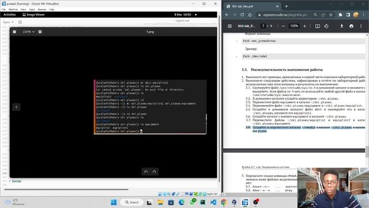Close the 005-lab_files.pdf tab

(x=277, y=6)
